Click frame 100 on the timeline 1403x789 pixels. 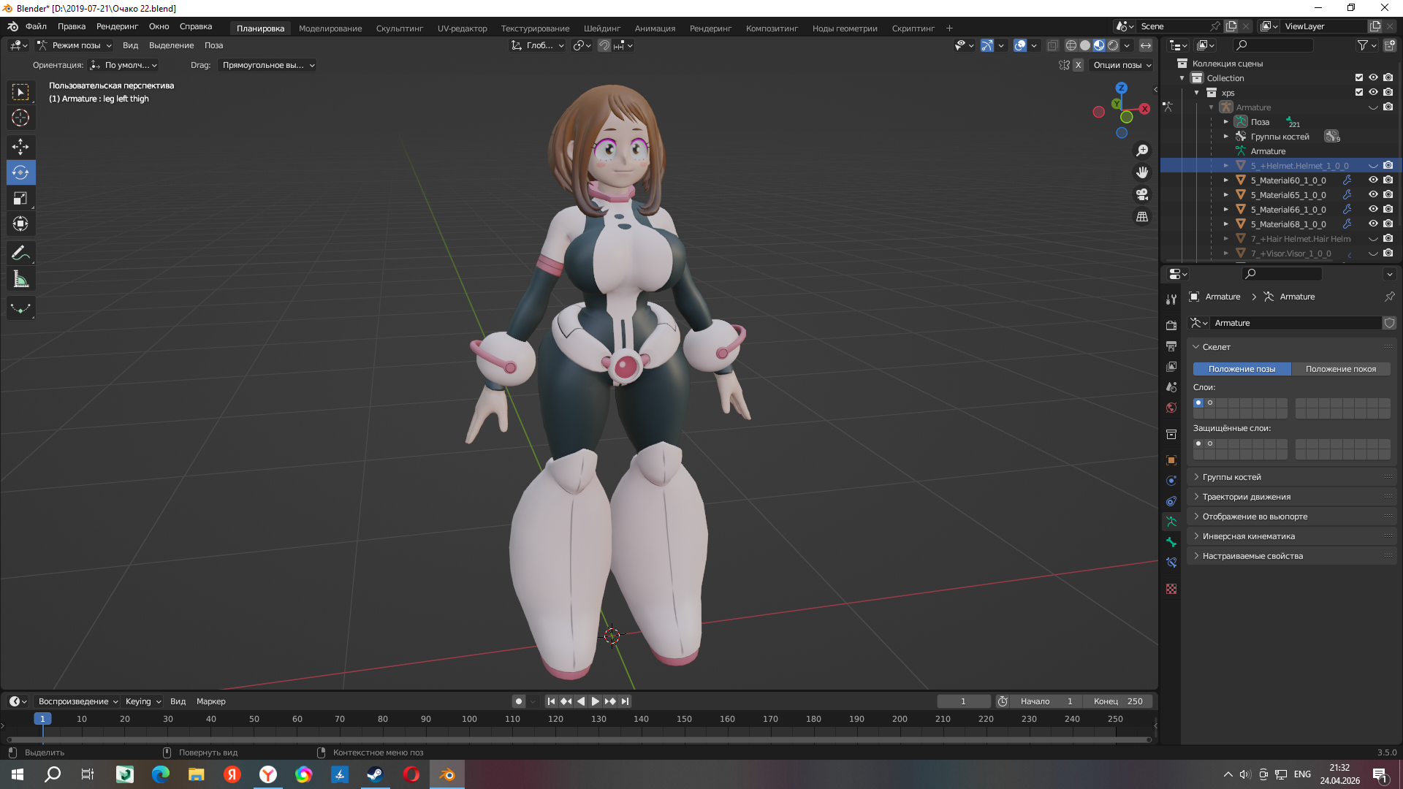pos(469,720)
